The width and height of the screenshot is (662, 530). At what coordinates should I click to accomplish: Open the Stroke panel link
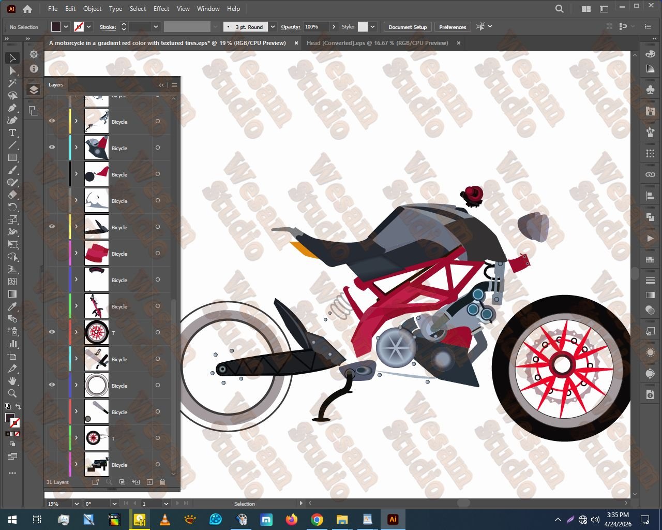click(x=108, y=27)
